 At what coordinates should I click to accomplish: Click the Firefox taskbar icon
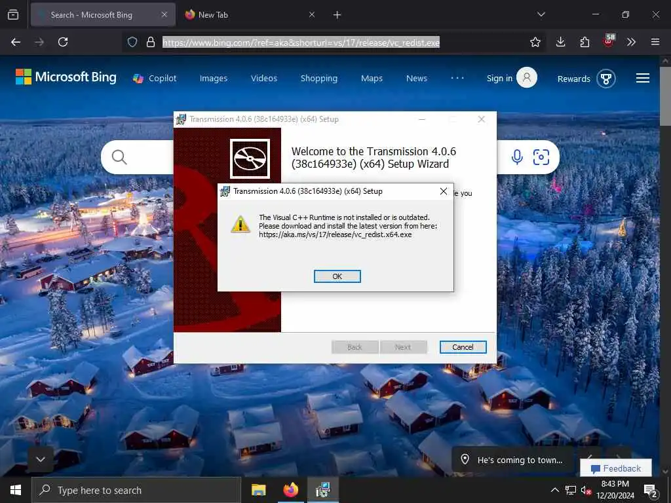291,490
